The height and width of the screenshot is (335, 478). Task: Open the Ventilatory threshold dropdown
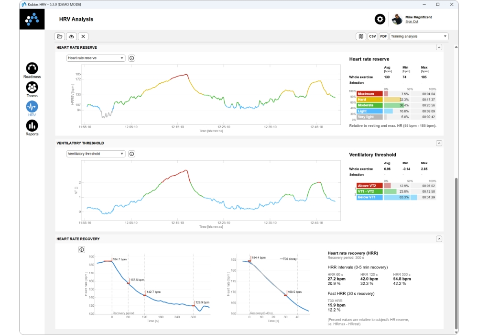coord(96,154)
